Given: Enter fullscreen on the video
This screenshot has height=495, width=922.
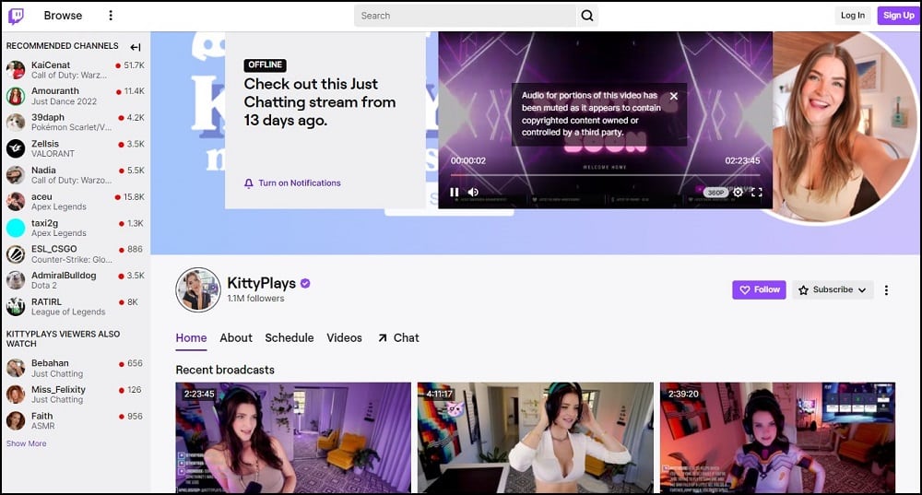Looking at the screenshot, I should coord(757,193).
